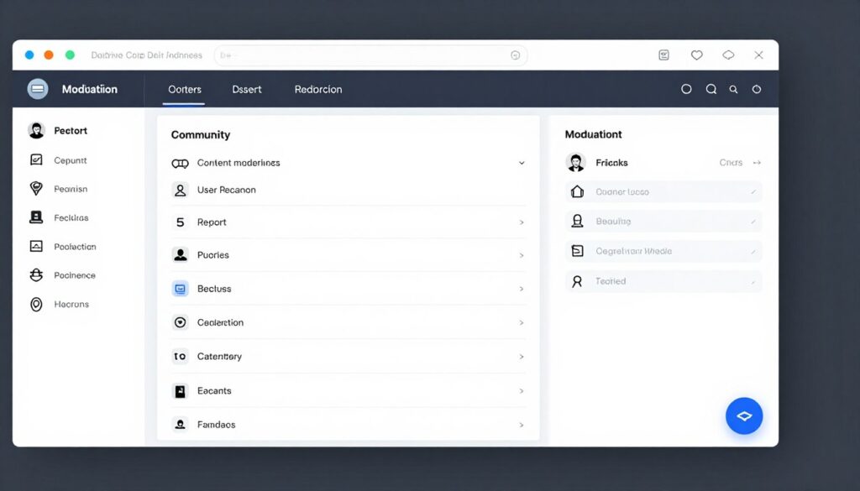Open the Oorters tab
Image resolution: width=860 pixels, height=491 pixels.
click(x=184, y=89)
